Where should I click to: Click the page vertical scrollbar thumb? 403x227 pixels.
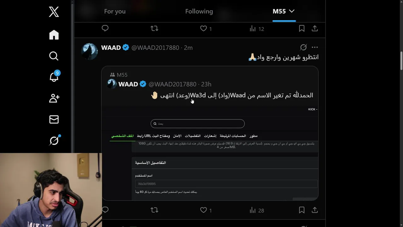pos(401,61)
